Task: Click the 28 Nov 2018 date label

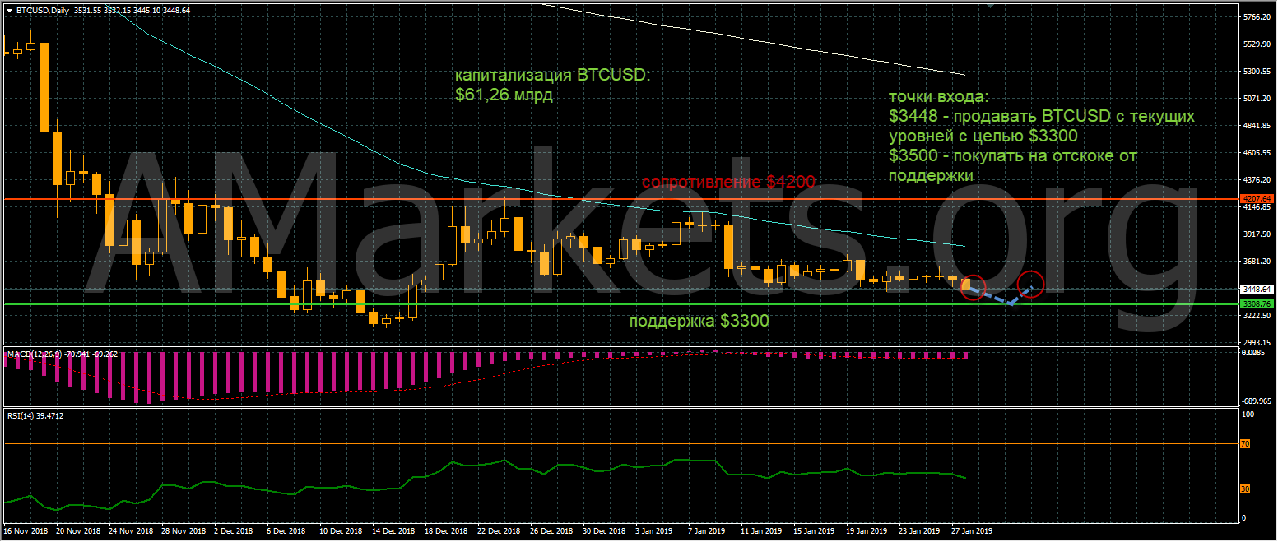Action: click(x=185, y=532)
